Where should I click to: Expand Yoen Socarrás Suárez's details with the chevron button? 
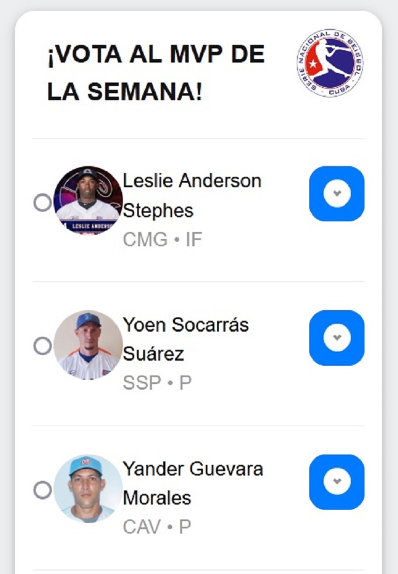pos(337,337)
